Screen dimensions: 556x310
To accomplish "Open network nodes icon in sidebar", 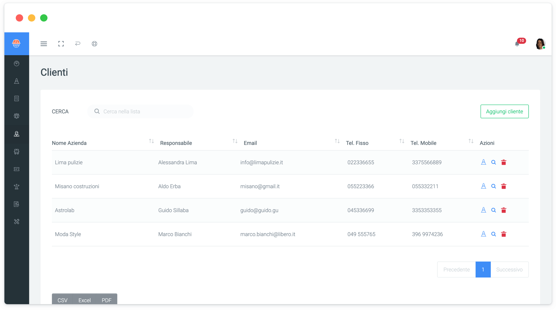I will click(17, 186).
